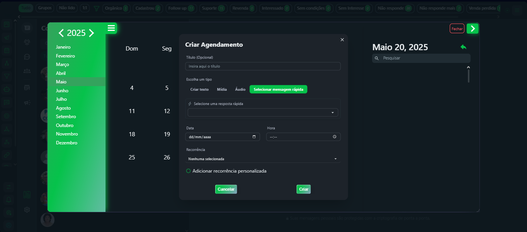Click the Fechar button
Image resolution: width=527 pixels, height=232 pixels.
[x=457, y=29]
